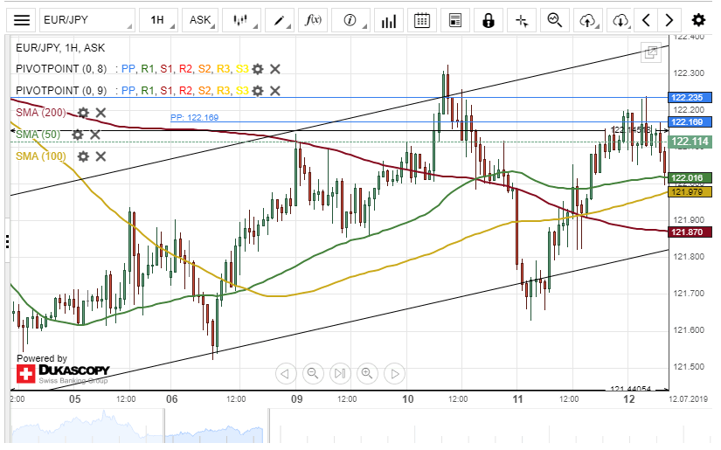Zoom in chart using bottom magnifier

[x=367, y=374]
